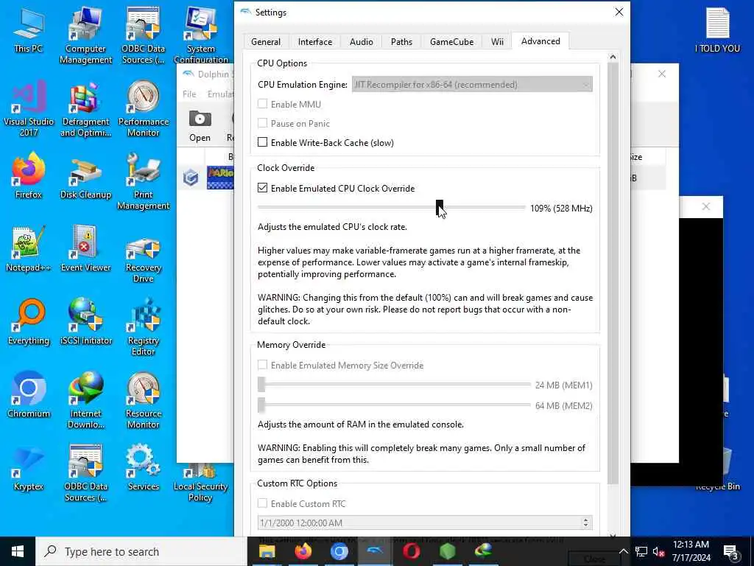This screenshot has height=566, width=754.
Task: Click the Open disc icon in Dolphin toolbar
Action: 200,126
